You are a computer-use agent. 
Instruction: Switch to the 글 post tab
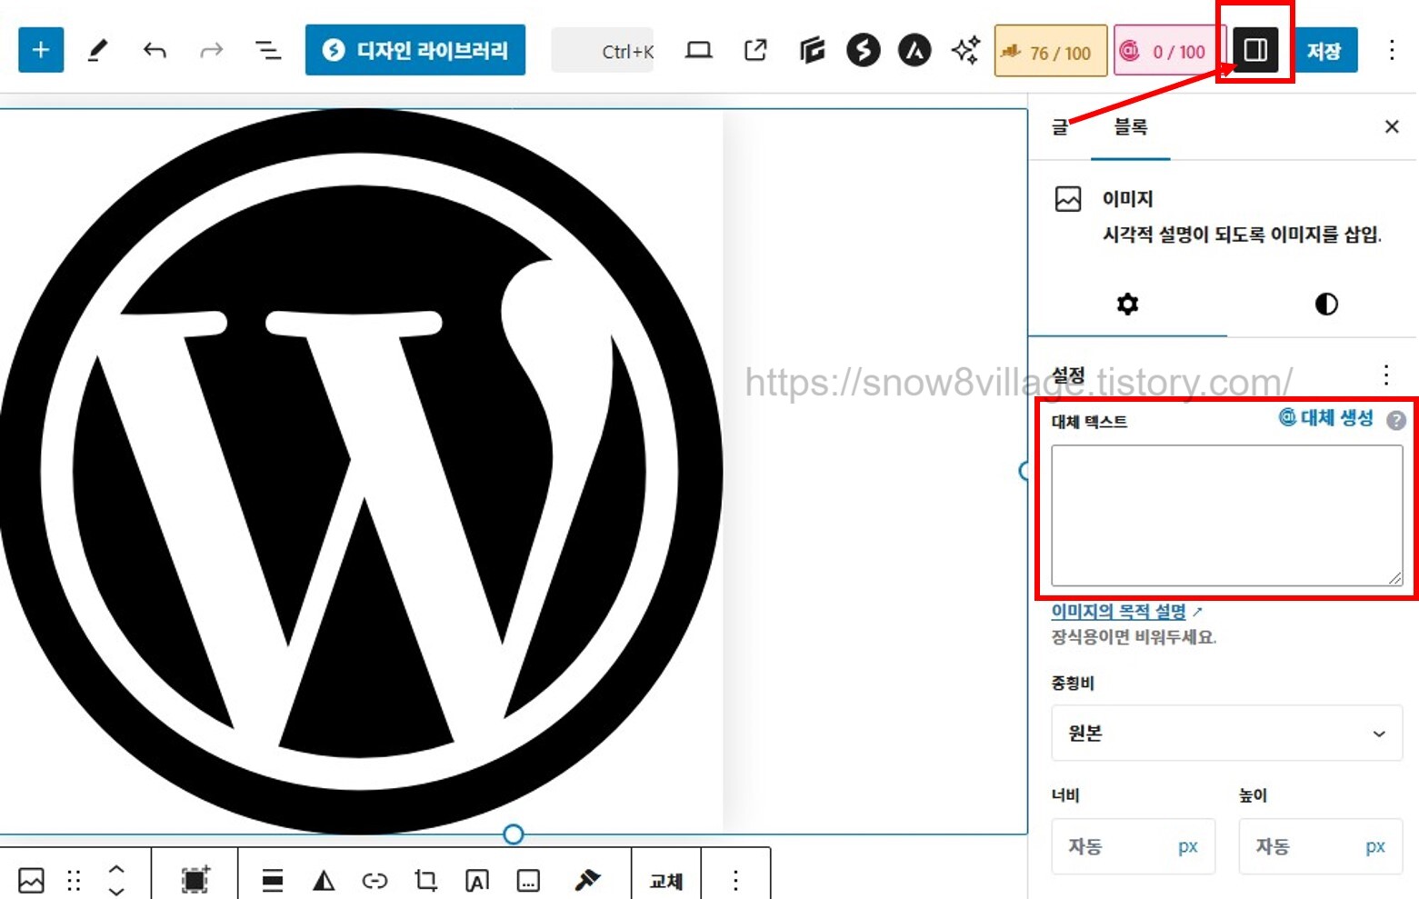coord(1060,127)
